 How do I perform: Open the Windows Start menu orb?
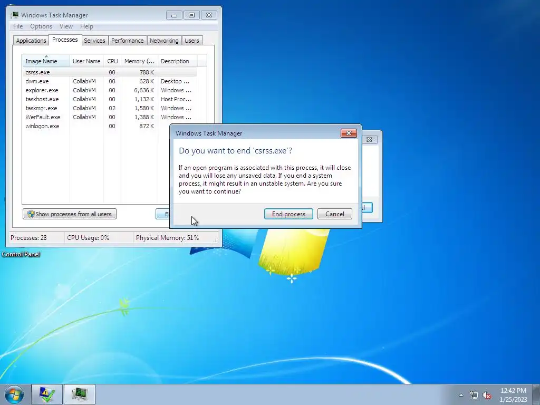point(14,394)
